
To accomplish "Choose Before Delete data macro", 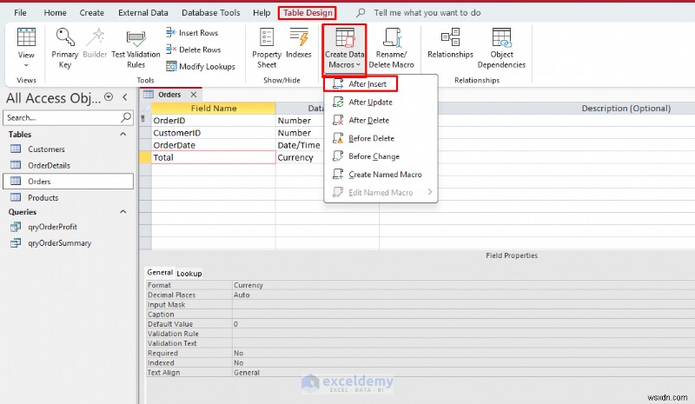I will tap(381, 138).
